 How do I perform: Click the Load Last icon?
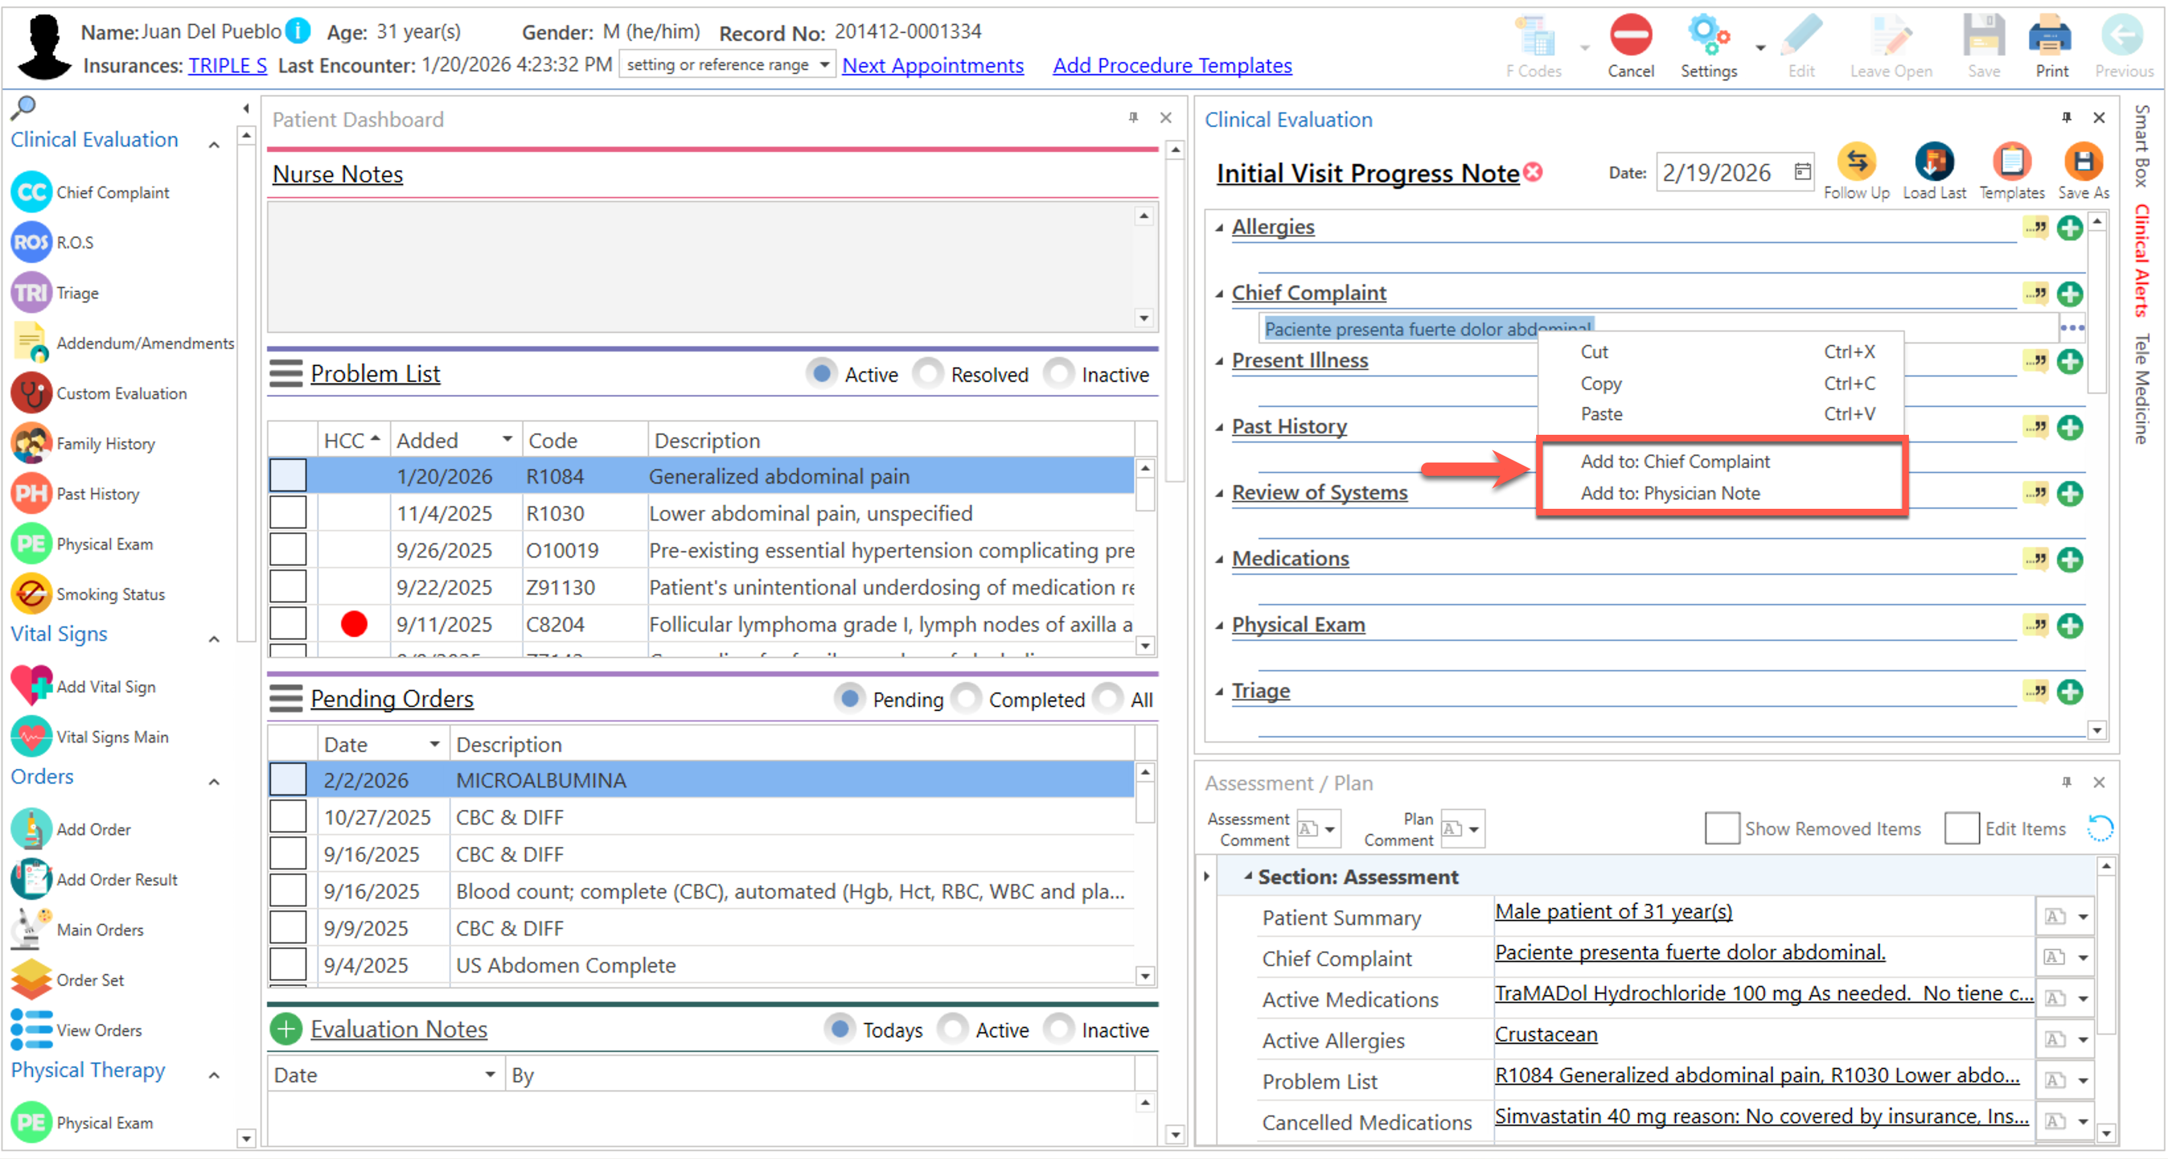tap(1933, 161)
